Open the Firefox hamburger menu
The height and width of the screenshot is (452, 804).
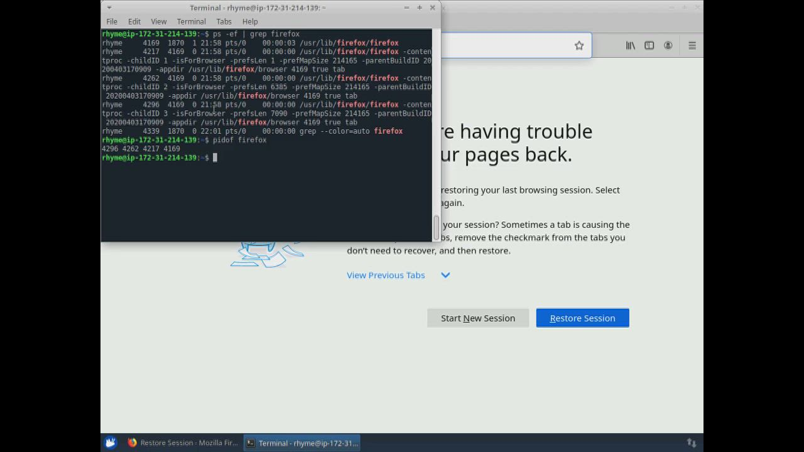tap(692, 45)
